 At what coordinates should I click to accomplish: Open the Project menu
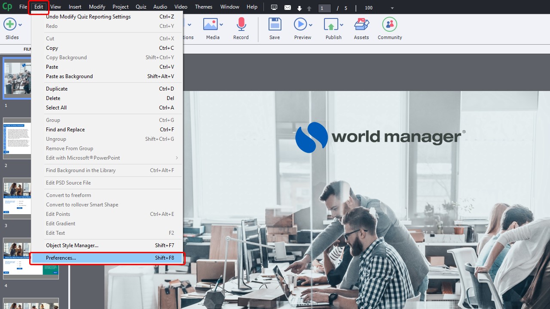(x=121, y=7)
